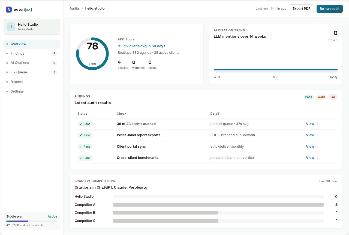Viewport: 349px width, 235px height.
Task: Click Pass badge for White-label report exports
Action: pyautogui.click(x=85, y=135)
